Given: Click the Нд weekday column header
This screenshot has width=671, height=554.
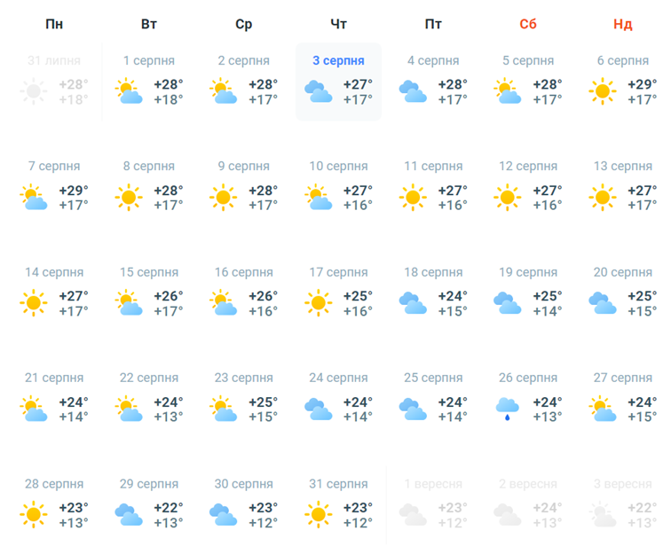Looking at the screenshot, I should pos(622,24).
